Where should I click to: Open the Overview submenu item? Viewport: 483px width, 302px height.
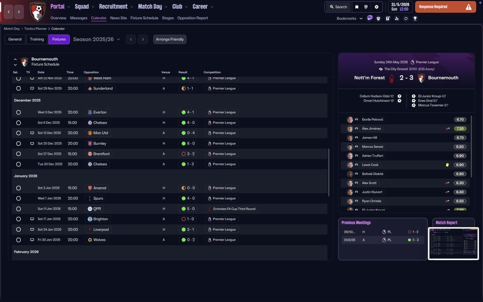58,18
